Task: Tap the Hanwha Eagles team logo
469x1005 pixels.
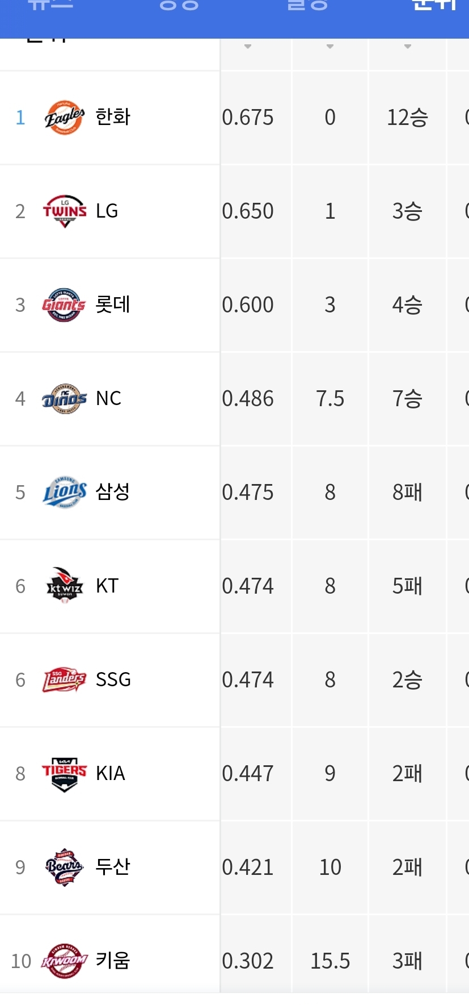Action: (65, 118)
